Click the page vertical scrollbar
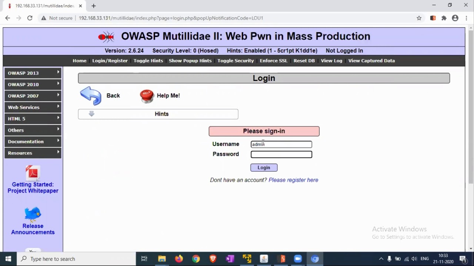The height and width of the screenshot is (266, 474). point(471,106)
